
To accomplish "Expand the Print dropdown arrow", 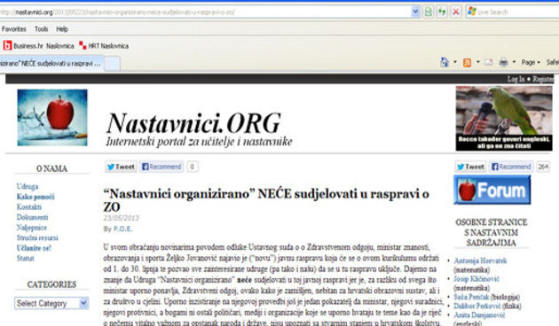I will 514,62.
